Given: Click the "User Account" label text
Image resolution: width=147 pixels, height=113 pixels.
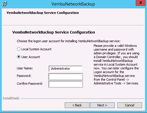Looking at the screenshot, I should click(30, 57).
